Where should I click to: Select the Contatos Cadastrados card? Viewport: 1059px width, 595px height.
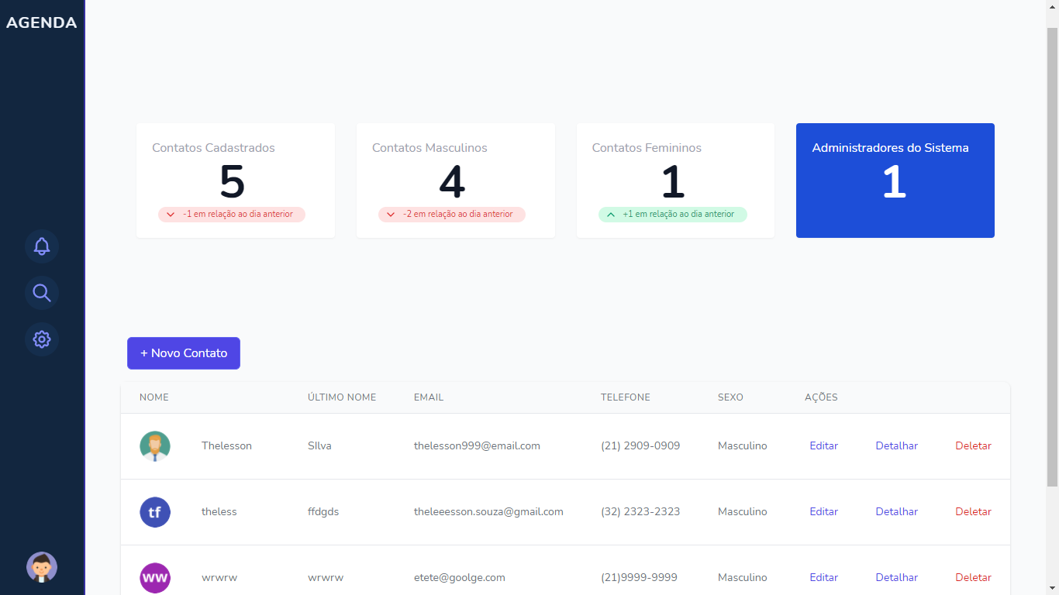[236, 181]
